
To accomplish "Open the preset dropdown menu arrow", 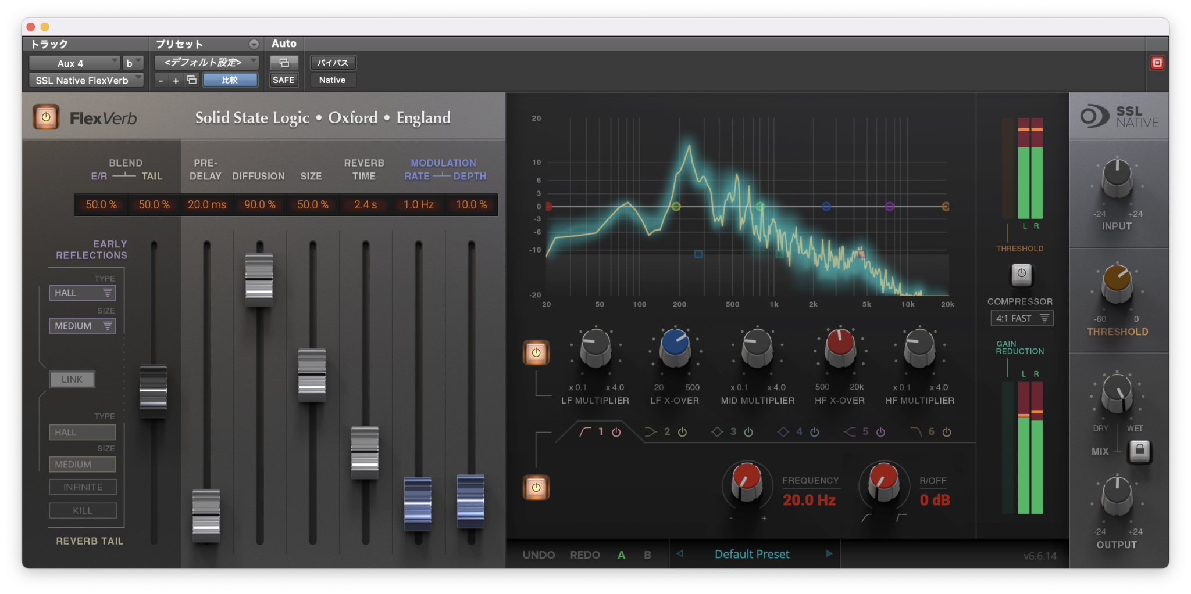I will 254,44.
